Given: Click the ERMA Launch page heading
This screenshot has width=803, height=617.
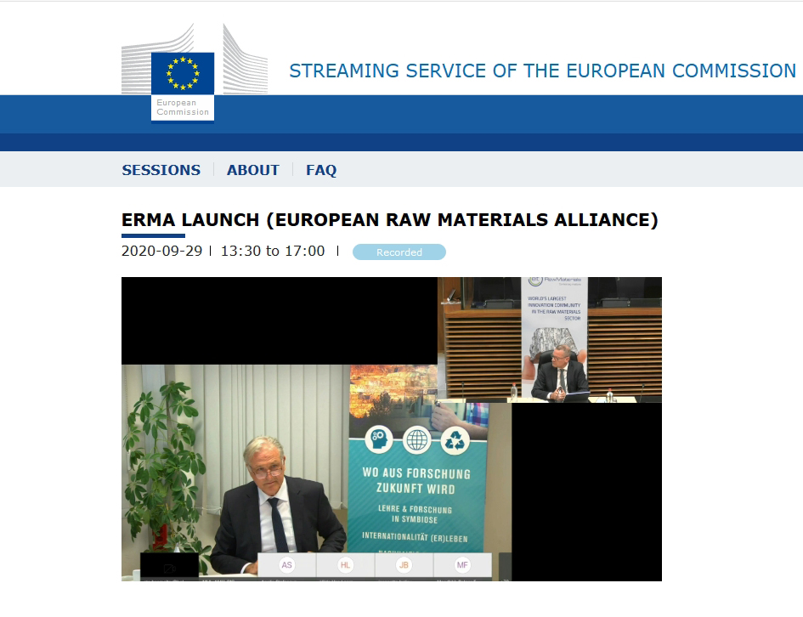Looking at the screenshot, I should [390, 219].
